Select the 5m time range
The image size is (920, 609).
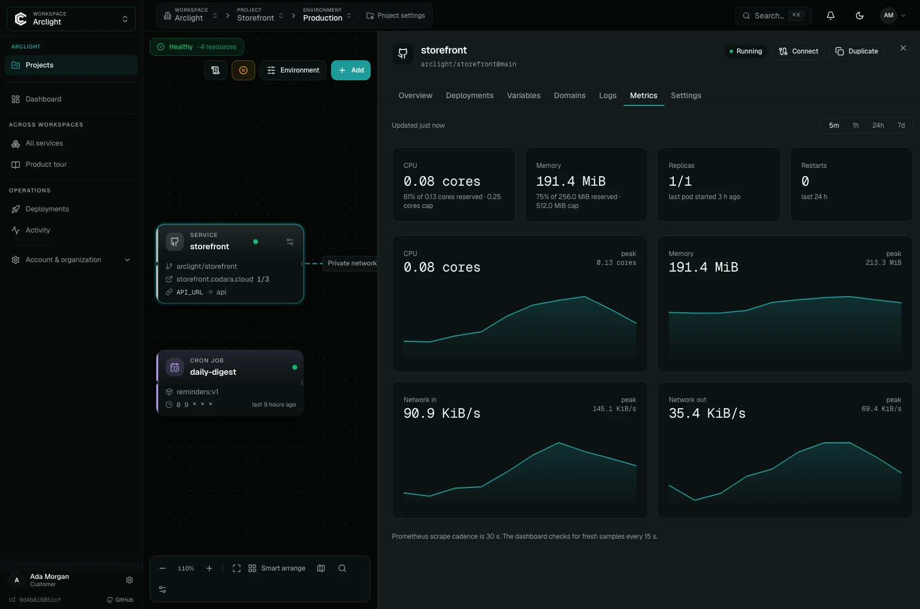pos(834,125)
